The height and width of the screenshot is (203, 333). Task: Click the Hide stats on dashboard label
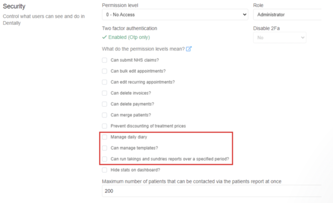point(135,170)
